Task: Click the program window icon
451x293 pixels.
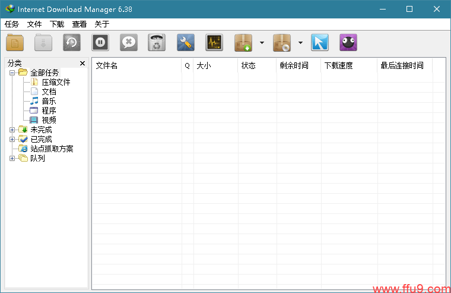Action: point(34,111)
